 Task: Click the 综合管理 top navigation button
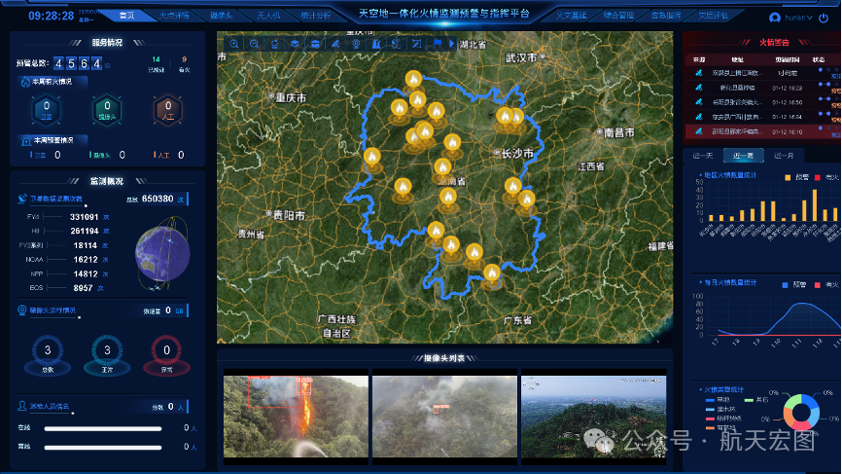(618, 16)
